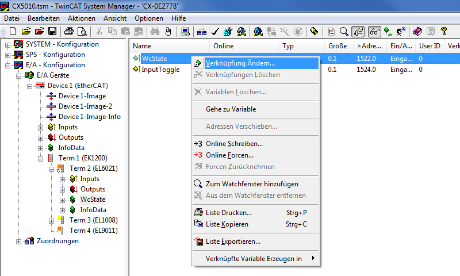Viewport: 460px width, 276px height.
Task: Expand the WcState tree node
Action: [x=62, y=200]
